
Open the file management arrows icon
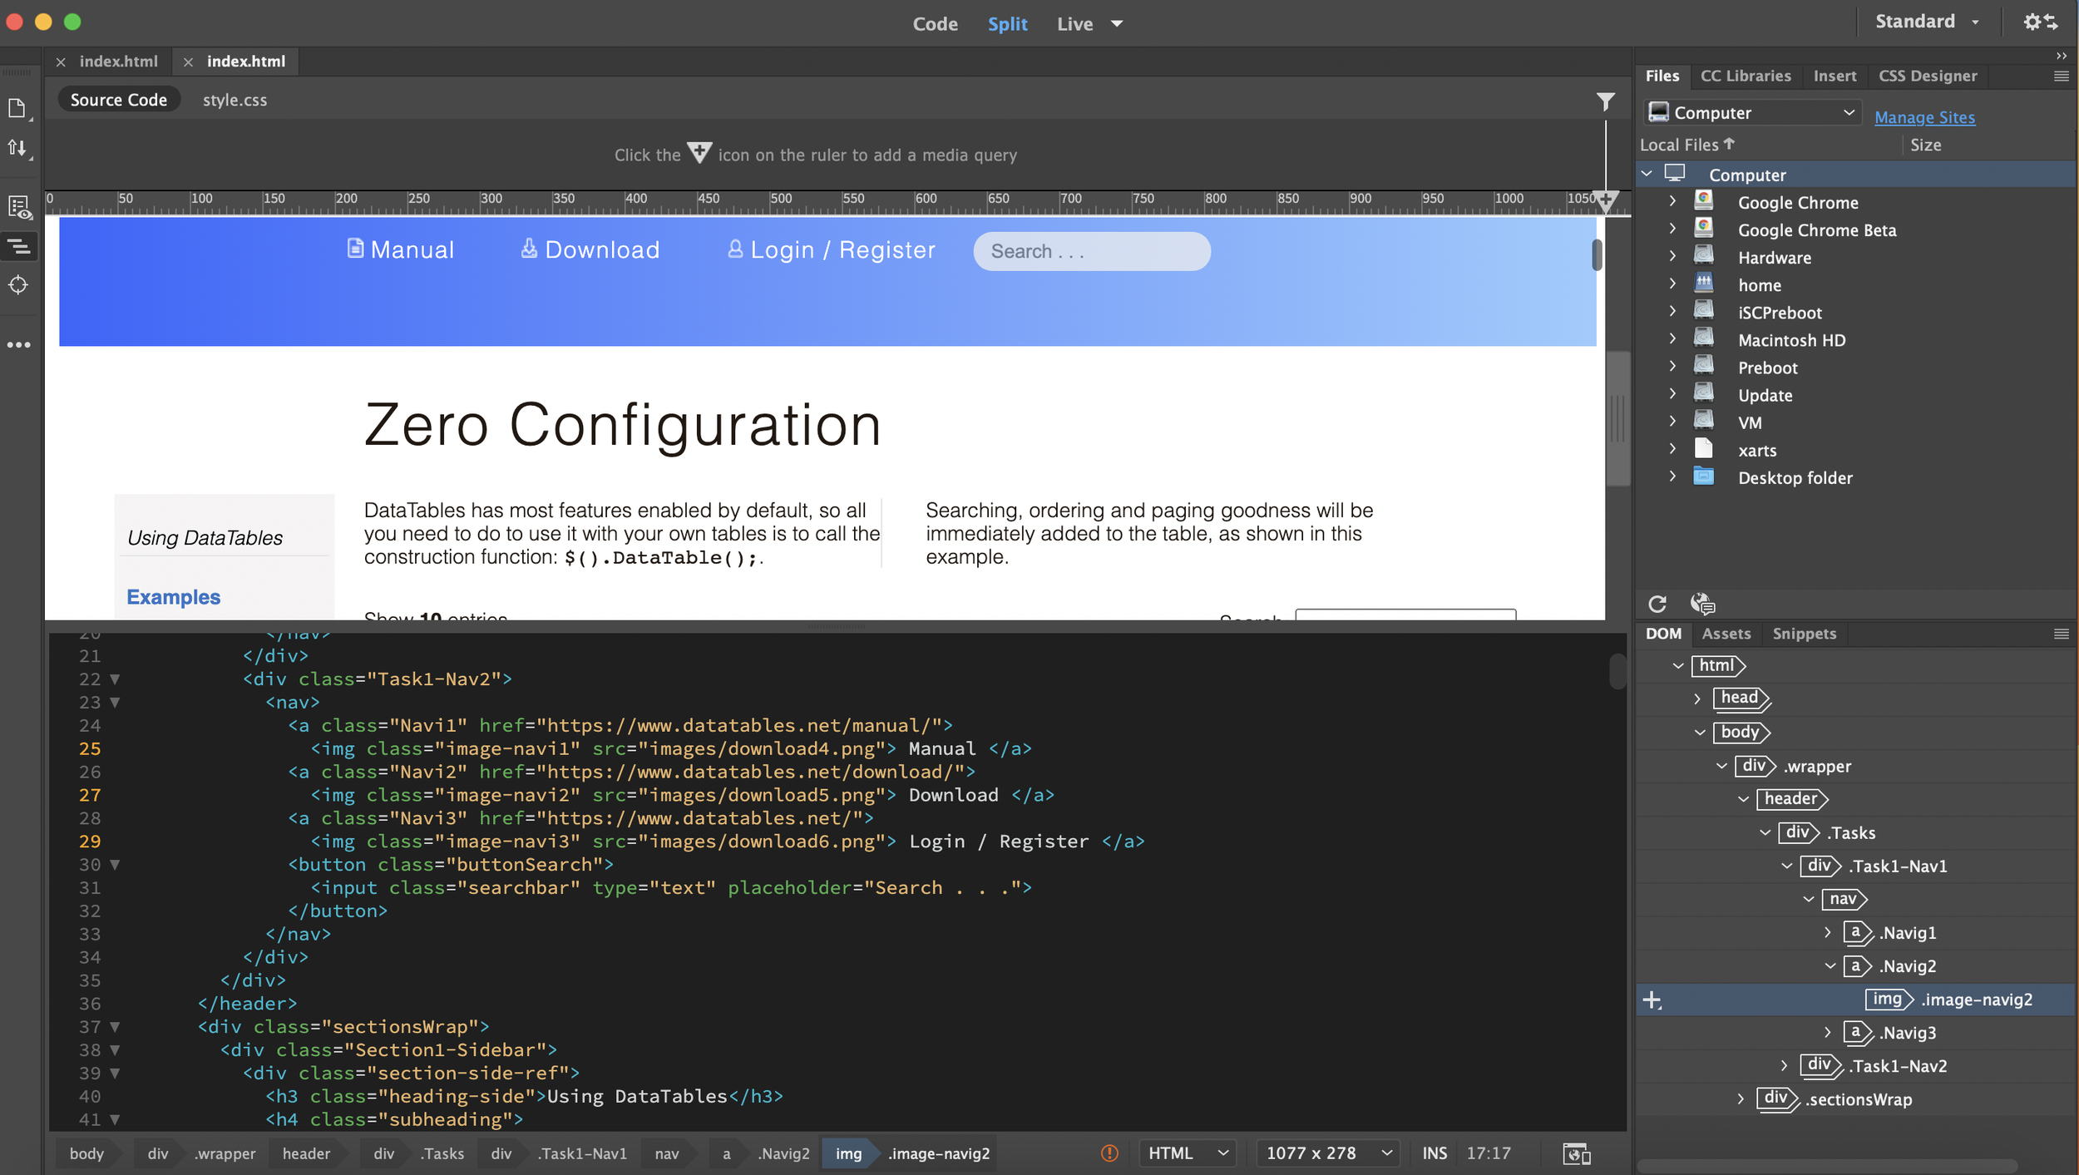coord(17,148)
